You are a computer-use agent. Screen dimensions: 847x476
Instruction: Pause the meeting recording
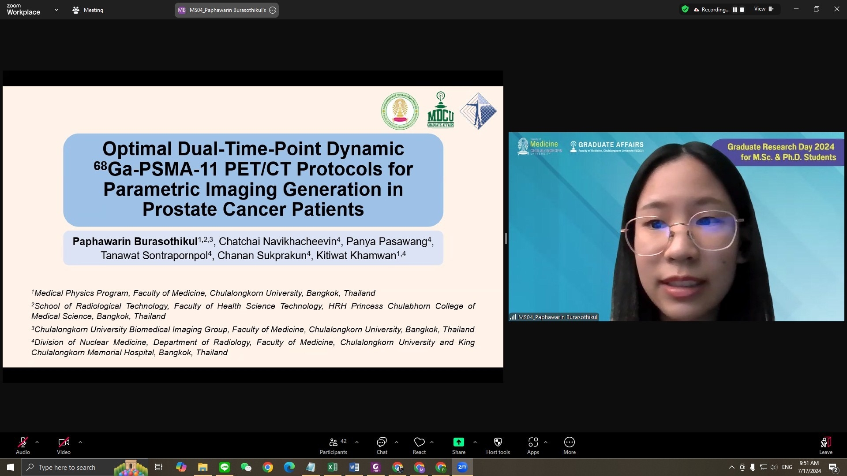pyautogui.click(x=735, y=10)
